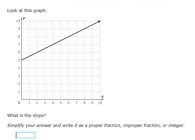Click the x axis label letter
195x140 pixels.
click(x=102, y=97)
